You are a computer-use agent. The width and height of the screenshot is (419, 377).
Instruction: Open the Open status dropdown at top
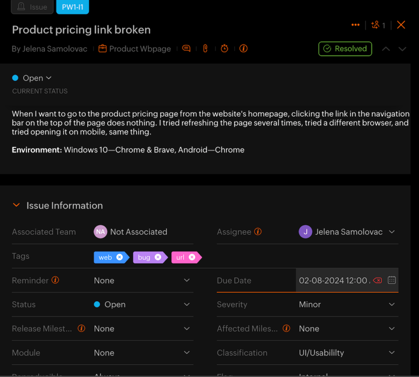click(x=32, y=78)
